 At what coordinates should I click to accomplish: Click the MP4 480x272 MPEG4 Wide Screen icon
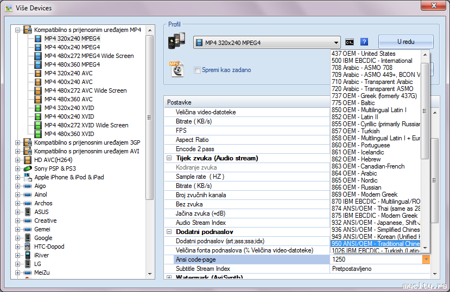coord(38,56)
